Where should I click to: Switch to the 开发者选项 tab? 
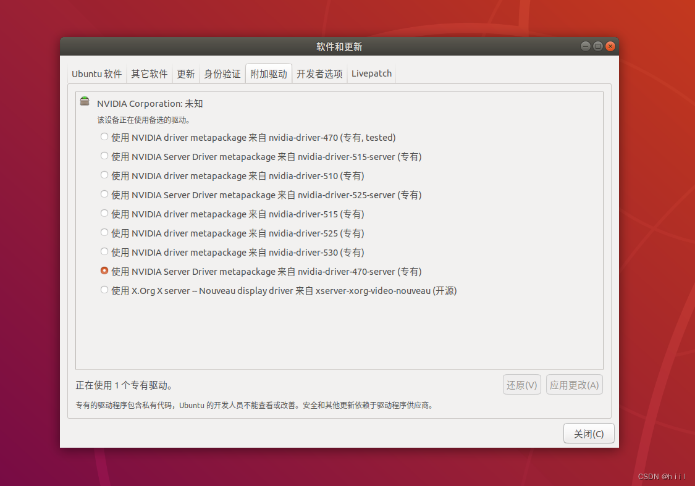[319, 74]
